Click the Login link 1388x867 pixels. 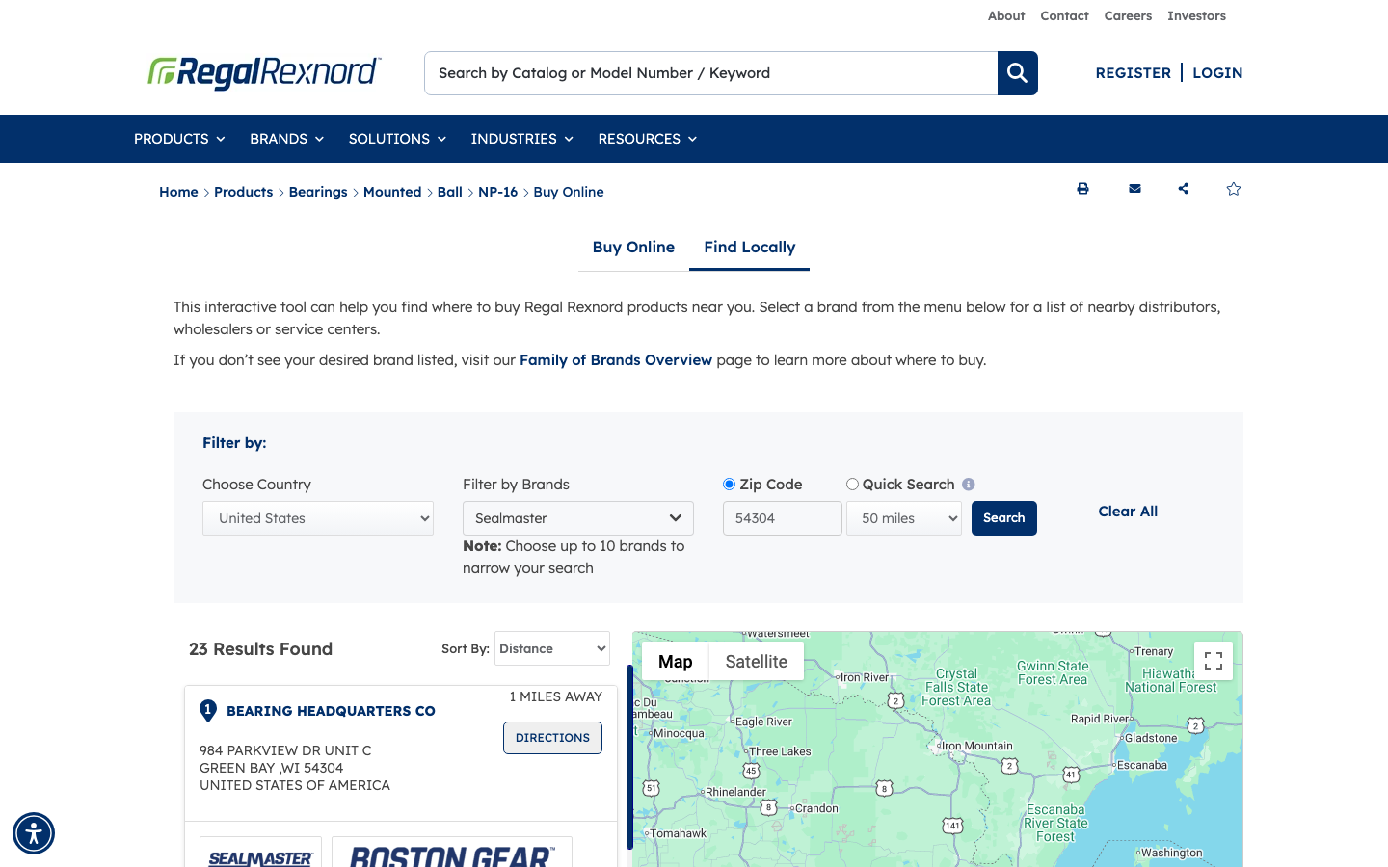1217,73
